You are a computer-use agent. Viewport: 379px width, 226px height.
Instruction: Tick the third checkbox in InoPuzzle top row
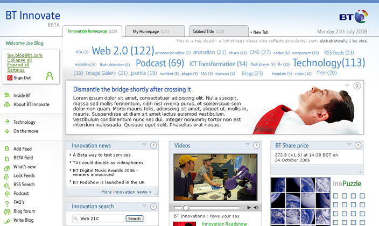click(353, 196)
